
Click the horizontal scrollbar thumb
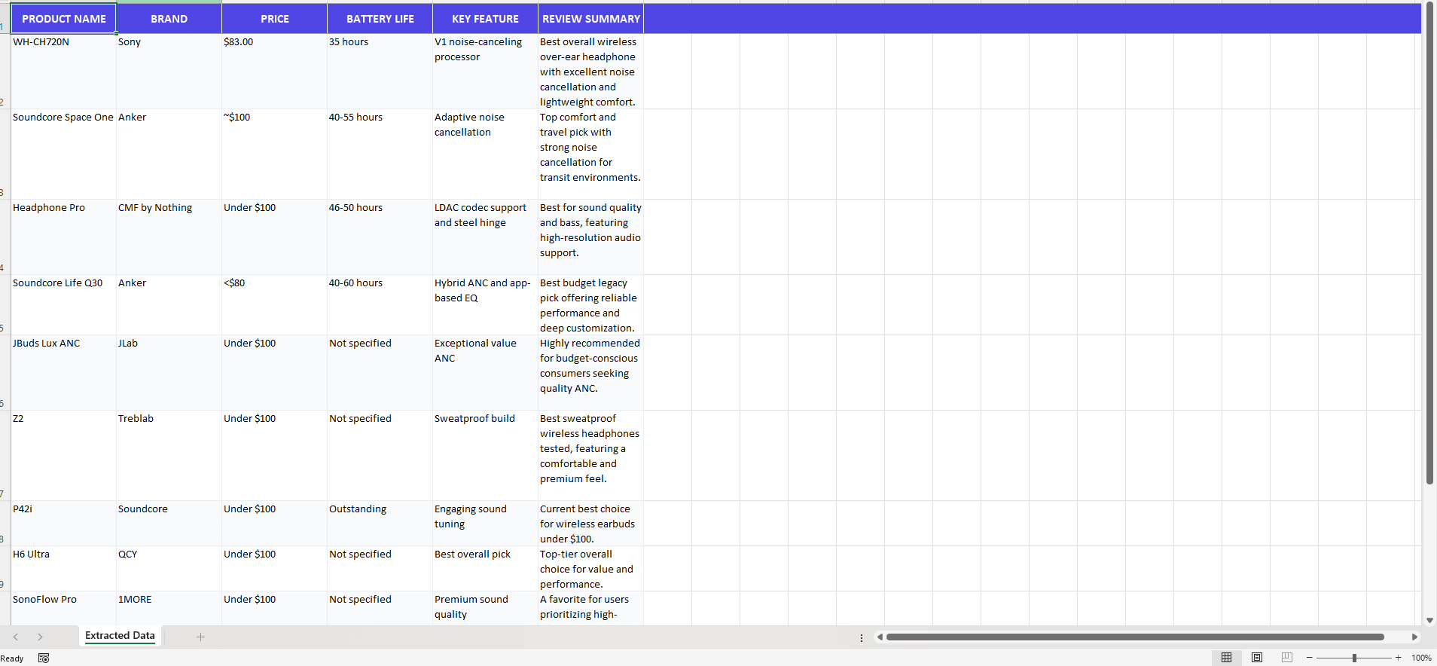(1135, 637)
